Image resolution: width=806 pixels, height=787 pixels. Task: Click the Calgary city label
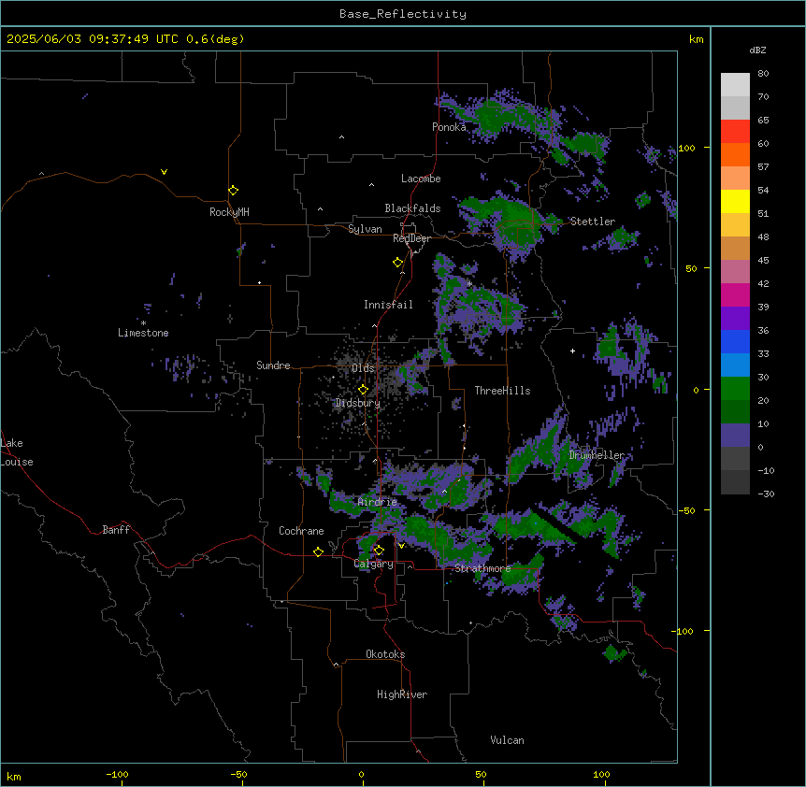(x=374, y=564)
